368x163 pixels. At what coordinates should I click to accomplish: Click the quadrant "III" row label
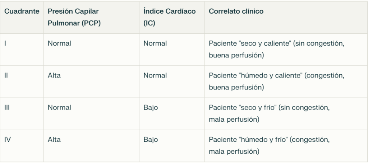[x=7, y=107]
